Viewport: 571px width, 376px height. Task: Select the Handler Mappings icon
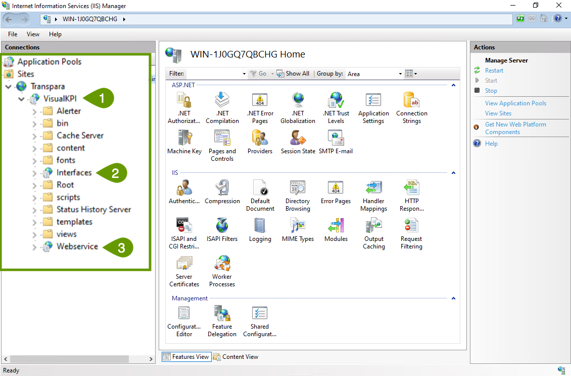pos(373,189)
